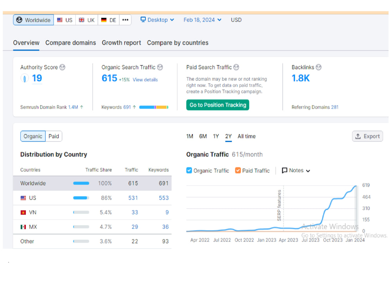Viewport: 392px width, 294px height.
Task: Click the Export upload icon
Action: click(358, 136)
